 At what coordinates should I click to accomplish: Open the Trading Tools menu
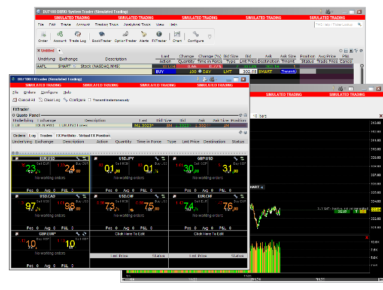coord(107,25)
